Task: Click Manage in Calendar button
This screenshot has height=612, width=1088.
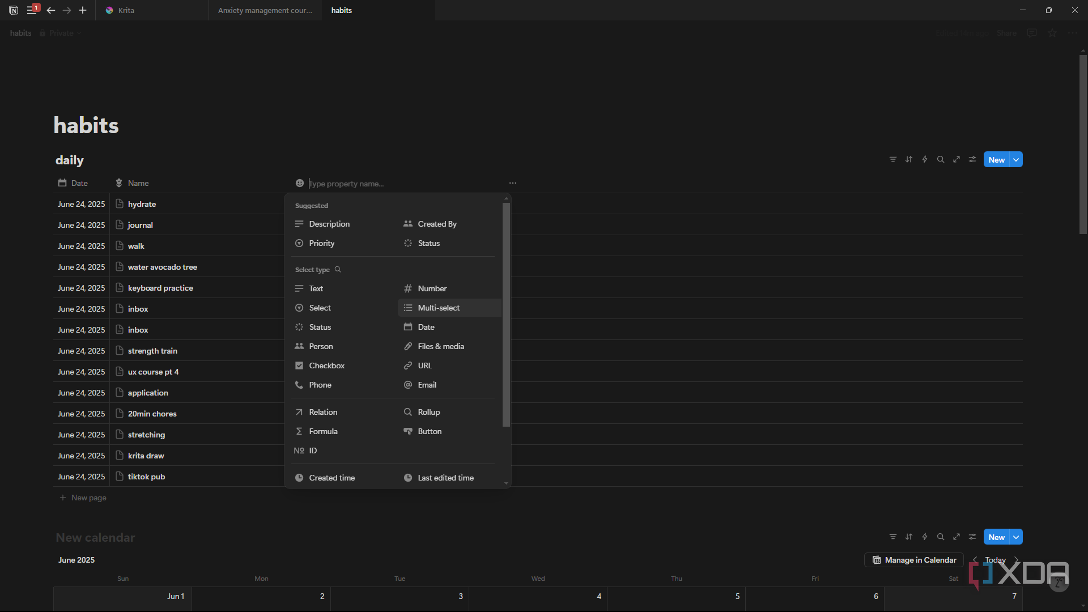Action: 914,560
